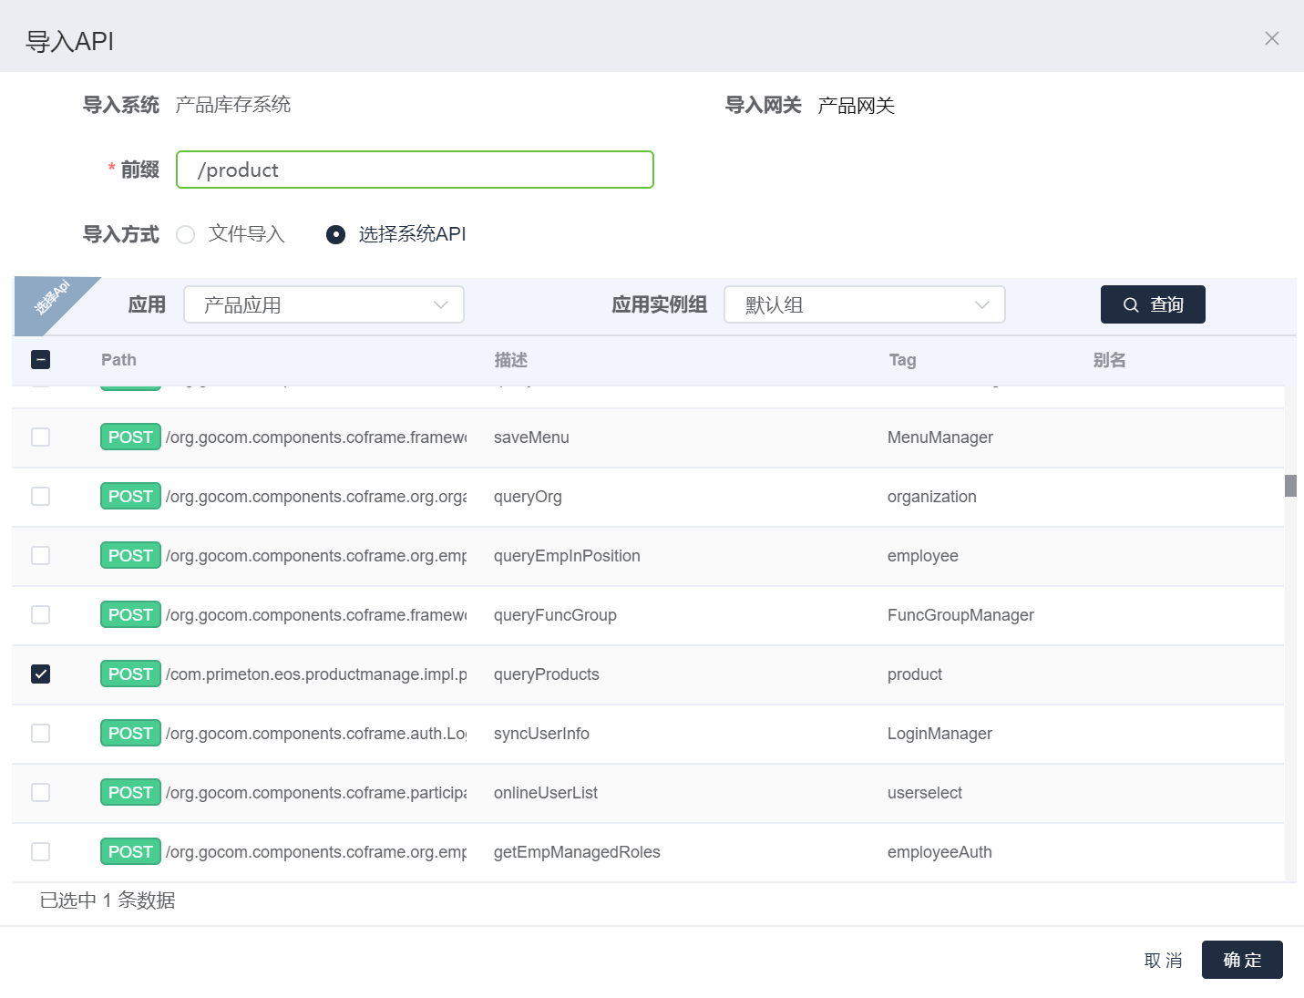This screenshot has width=1304, height=998.
Task: Toggle the select-all checkbox in table header
Action: point(41,360)
